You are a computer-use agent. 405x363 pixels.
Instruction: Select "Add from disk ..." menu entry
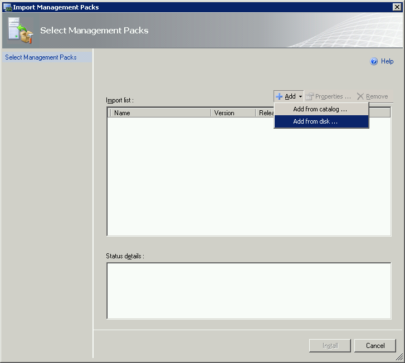pos(316,121)
